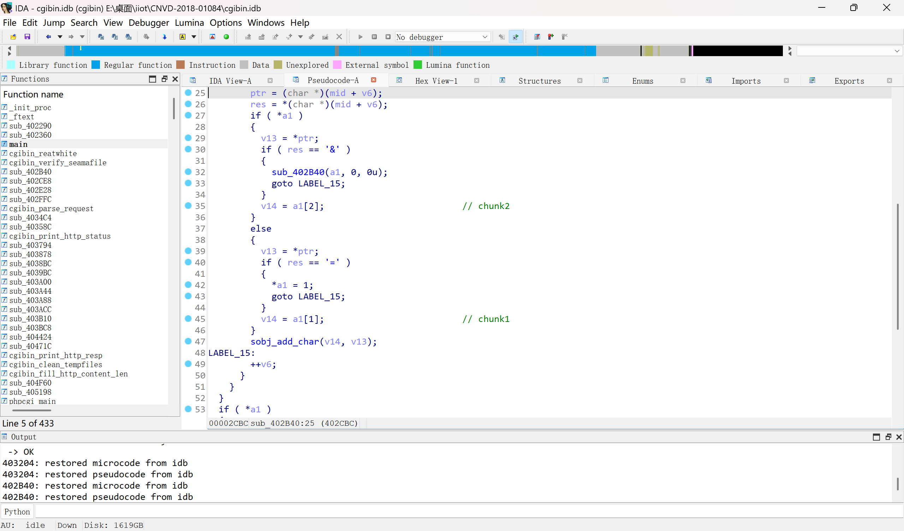Click the Regular function color swatch
Screen dimensions: 904x531
96,65
